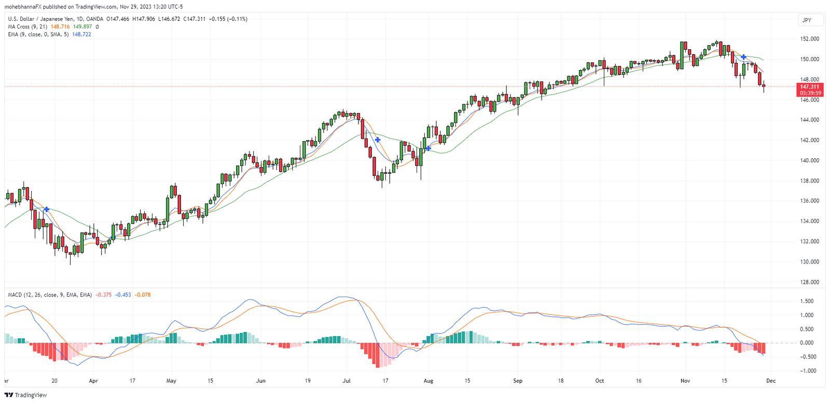
Task: Click the mohebhannaFX published header text
Action: pos(93,7)
